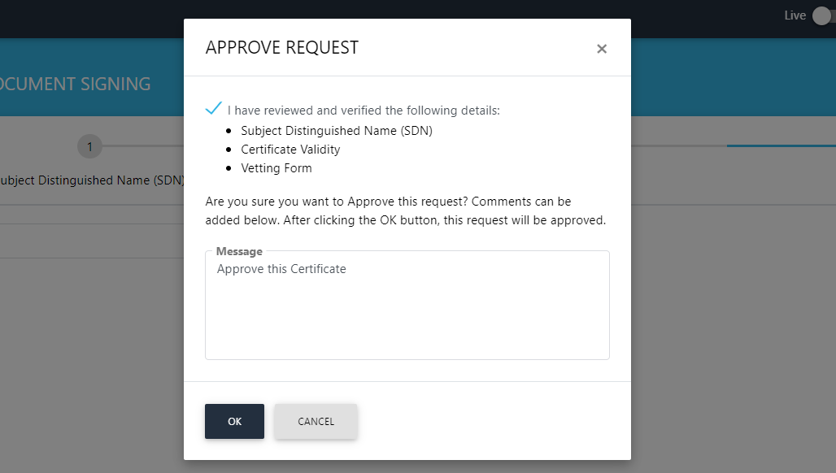The image size is (836, 473).
Task: Toggle the reviewed and verified checkmark
Action: pyautogui.click(x=214, y=108)
